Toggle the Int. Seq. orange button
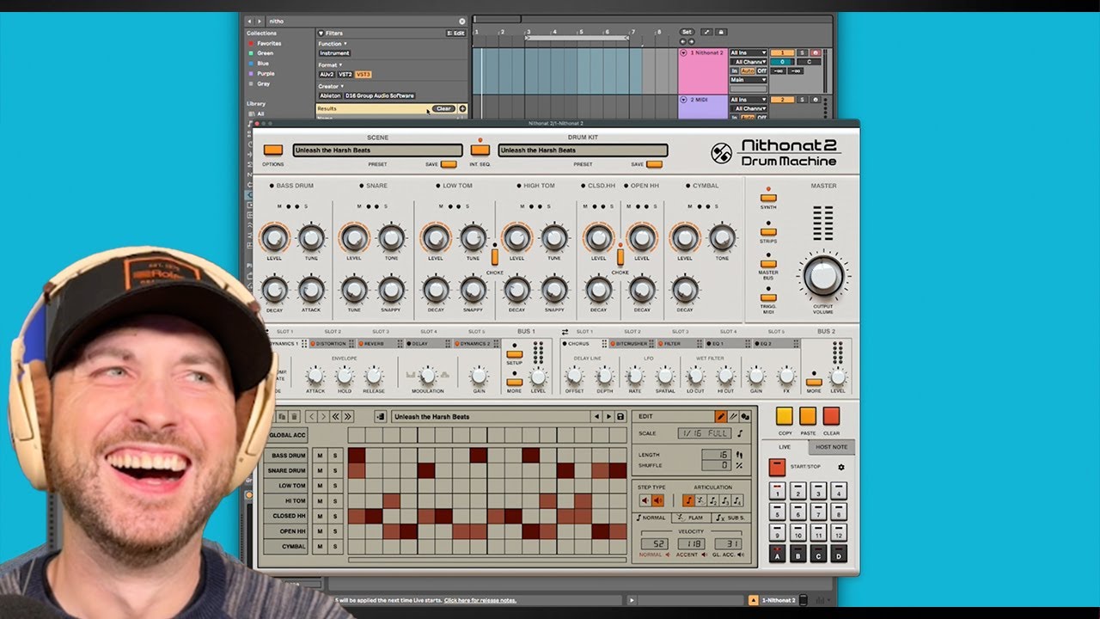Image resolution: width=1100 pixels, height=619 pixels. 480,150
